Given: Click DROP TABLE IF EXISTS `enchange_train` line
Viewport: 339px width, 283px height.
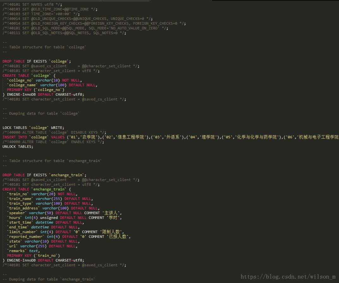Looking at the screenshot, I should pyautogui.click(x=44, y=175).
